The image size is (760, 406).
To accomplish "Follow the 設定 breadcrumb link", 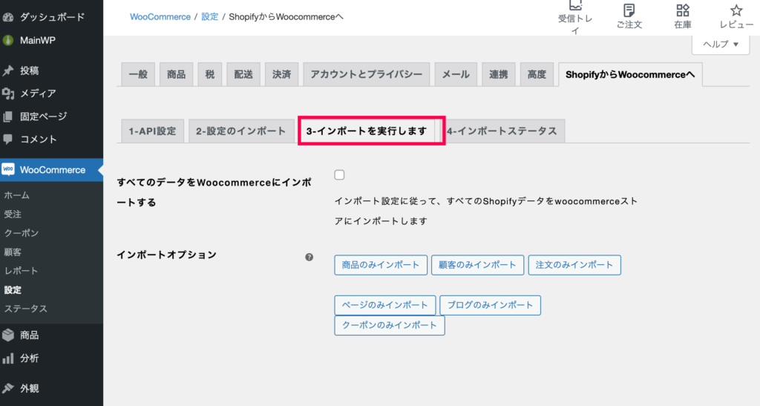I will (x=209, y=17).
